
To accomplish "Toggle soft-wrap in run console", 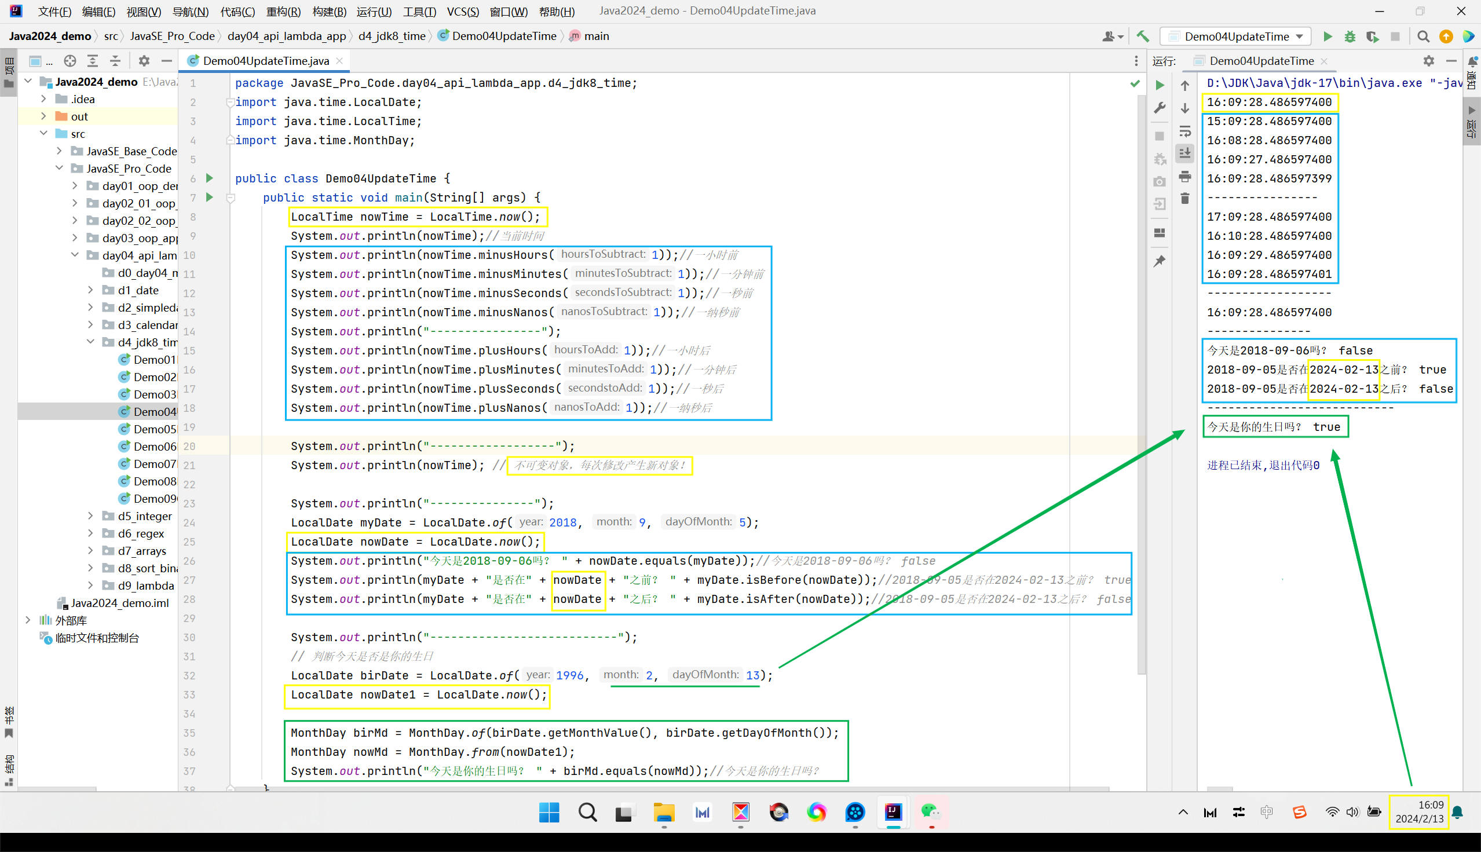I will 1185,130.
